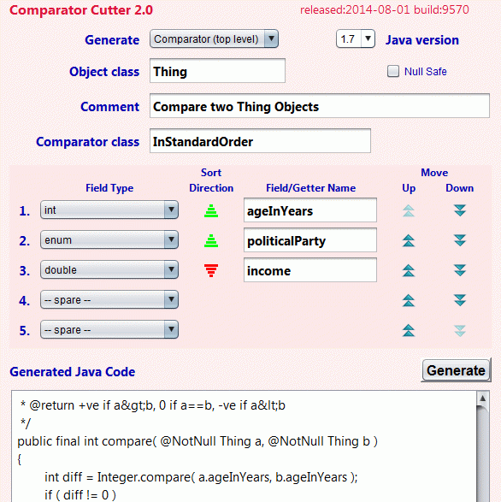The height and width of the screenshot is (502, 501).
Task: Move row 5 spare up
Action: coord(409,330)
